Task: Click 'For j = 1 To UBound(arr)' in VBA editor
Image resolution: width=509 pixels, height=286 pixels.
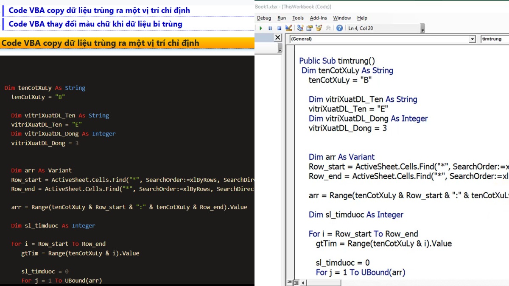Action: click(361, 272)
